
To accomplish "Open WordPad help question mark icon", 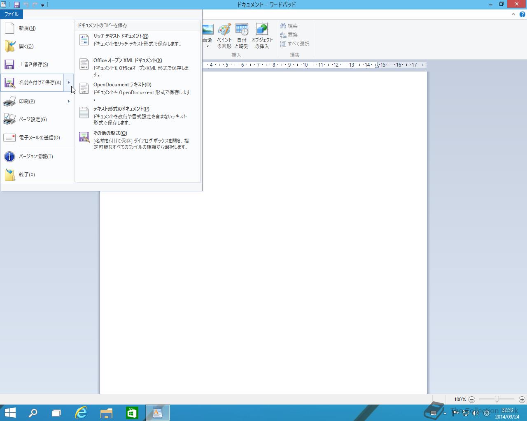I will 522,14.
